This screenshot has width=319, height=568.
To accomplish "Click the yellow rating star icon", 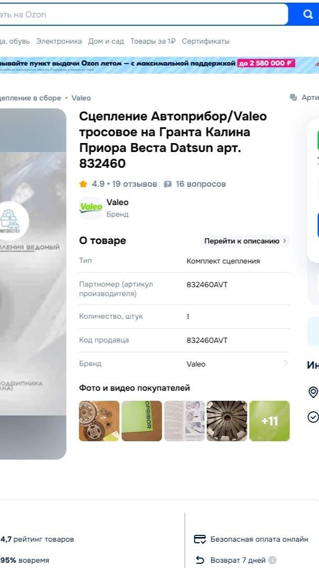I will (x=83, y=184).
